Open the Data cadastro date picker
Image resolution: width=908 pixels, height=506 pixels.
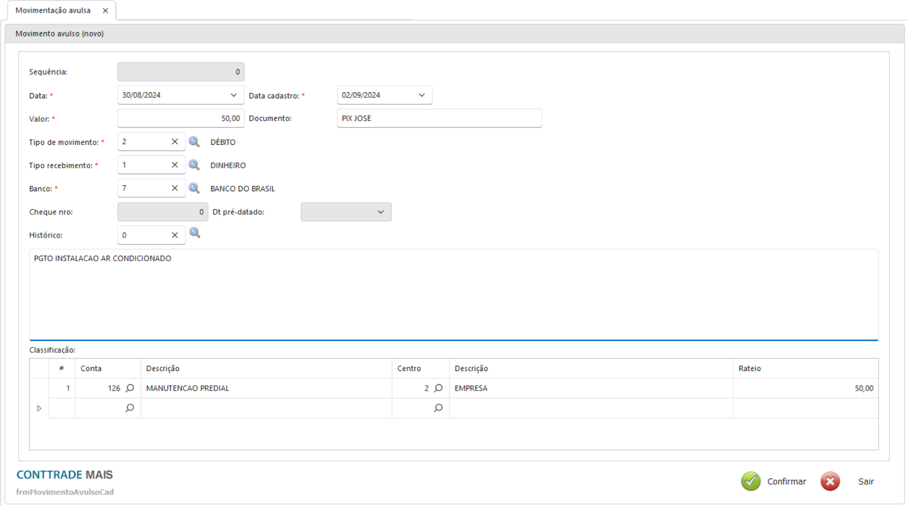[422, 95]
